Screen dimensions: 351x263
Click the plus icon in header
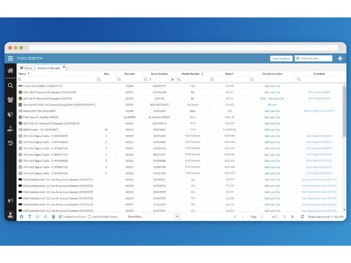point(340,58)
